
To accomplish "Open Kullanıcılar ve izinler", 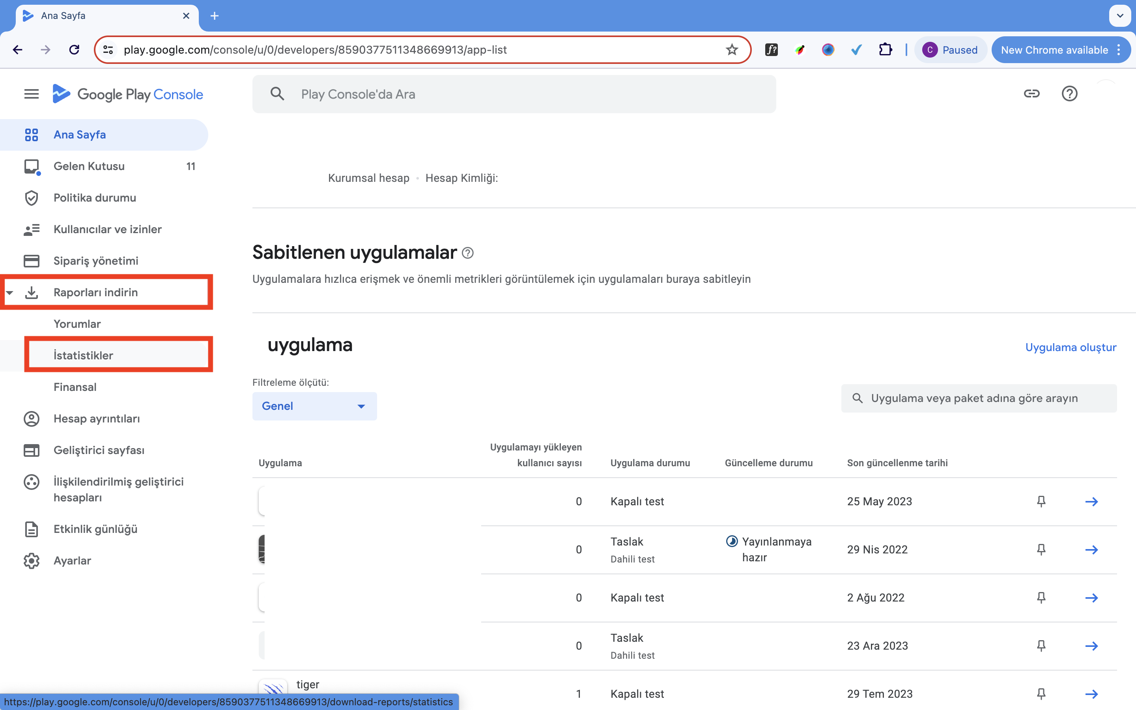I will 104,229.
